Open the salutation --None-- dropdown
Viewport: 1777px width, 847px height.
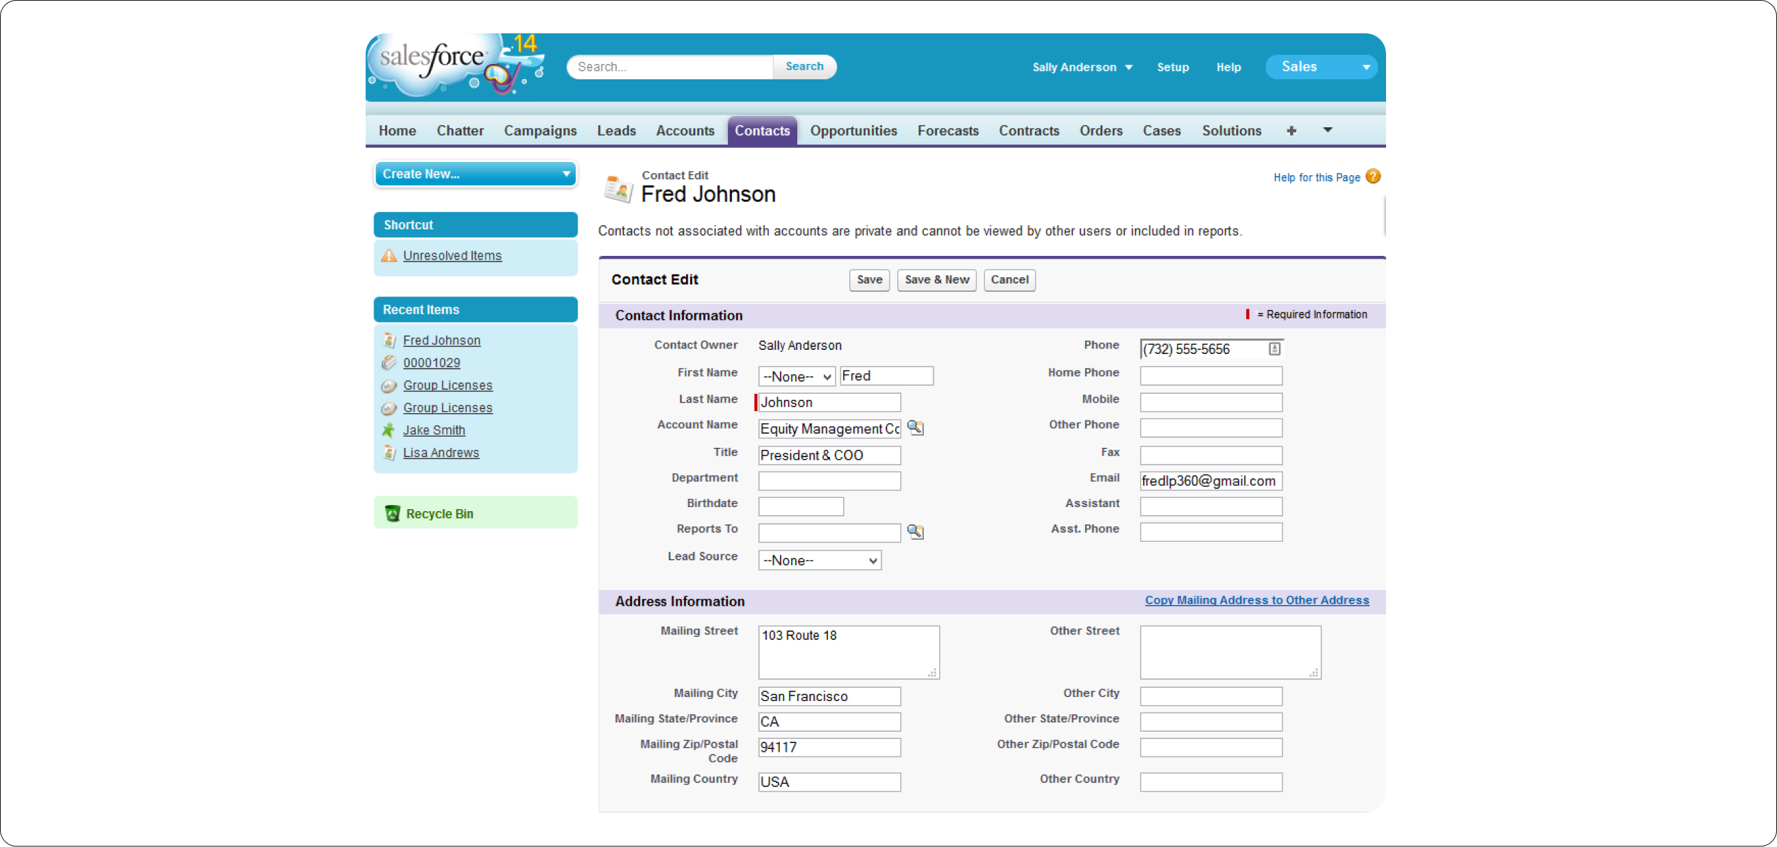(797, 377)
